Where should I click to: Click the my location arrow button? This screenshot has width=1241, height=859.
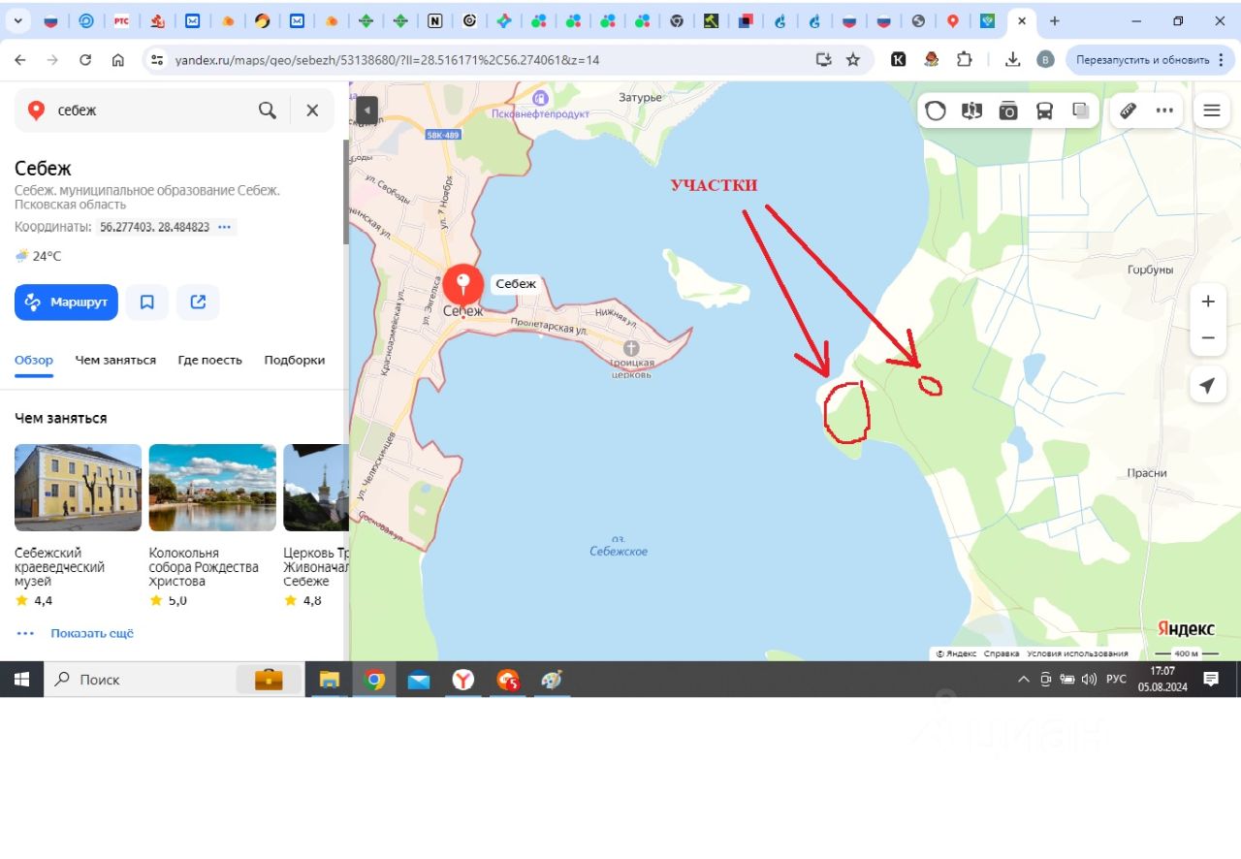1207,386
